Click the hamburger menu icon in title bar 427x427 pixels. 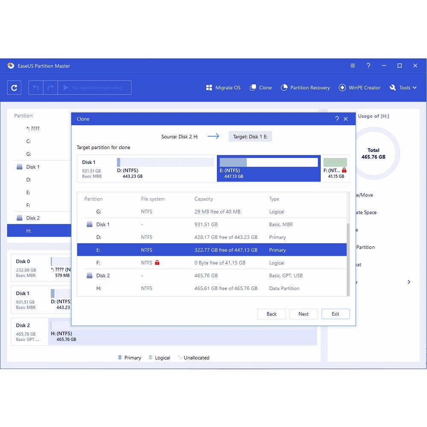[x=353, y=66]
